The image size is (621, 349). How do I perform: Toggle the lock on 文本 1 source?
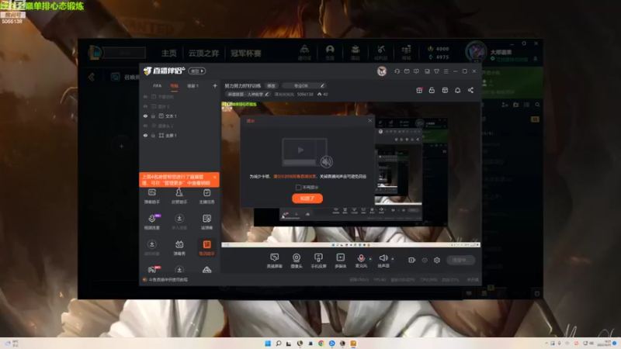pyautogui.click(x=153, y=116)
